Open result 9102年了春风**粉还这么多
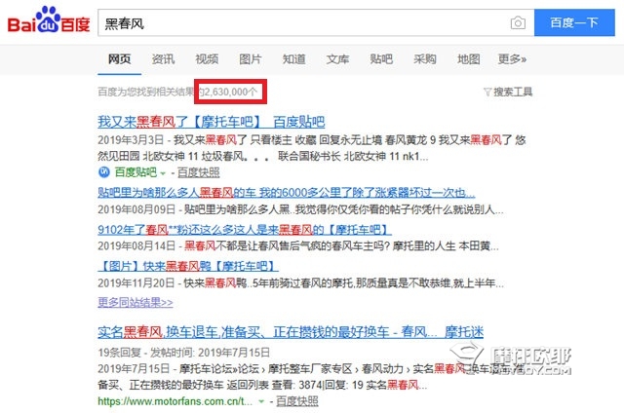This screenshot has width=624, height=413. coord(245,230)
